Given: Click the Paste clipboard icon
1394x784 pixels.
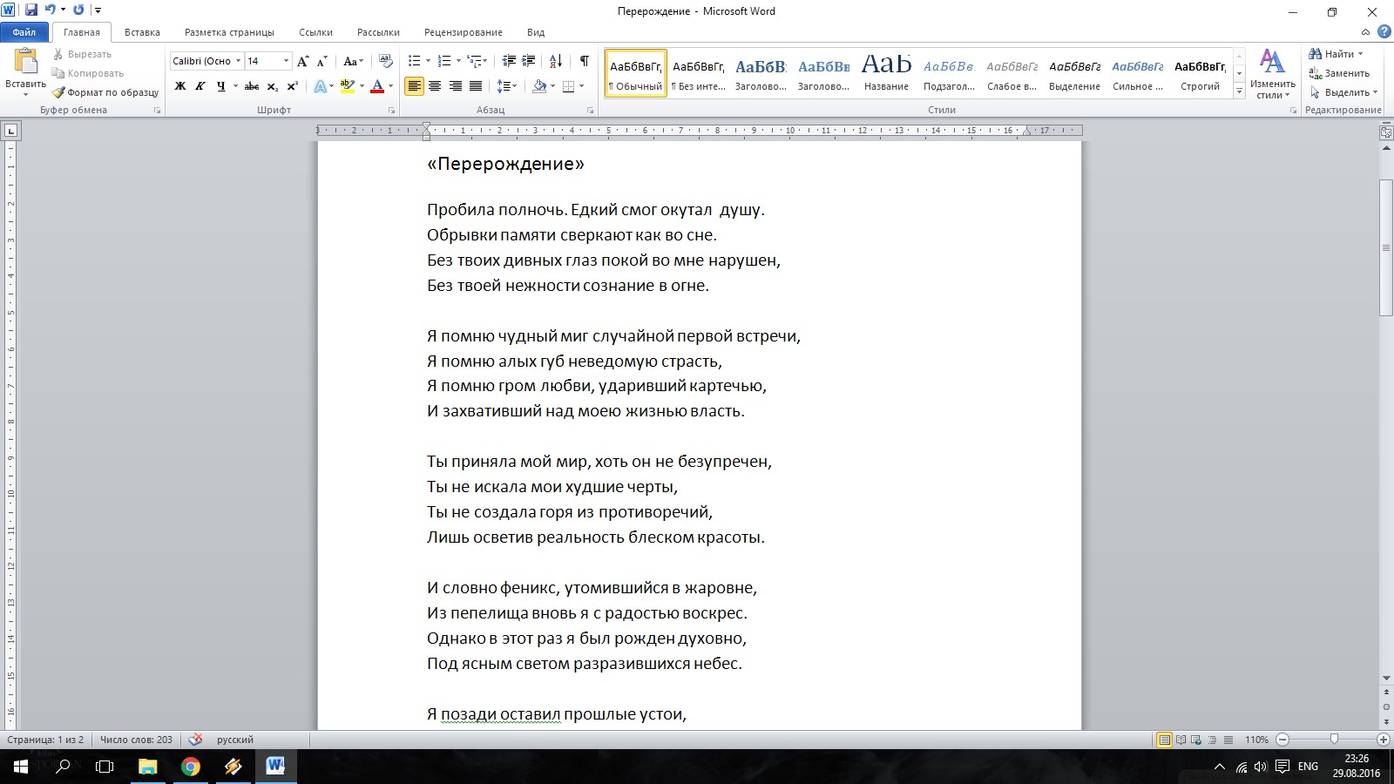Looking at the screenshot, I should pyautogui.click(x=25, y=61).
